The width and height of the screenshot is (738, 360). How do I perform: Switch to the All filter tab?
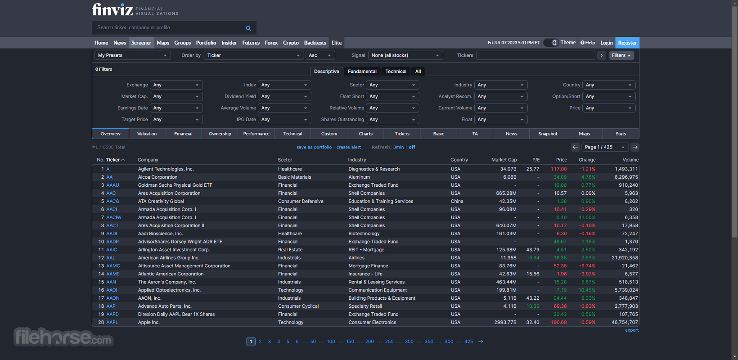[418, 72]
